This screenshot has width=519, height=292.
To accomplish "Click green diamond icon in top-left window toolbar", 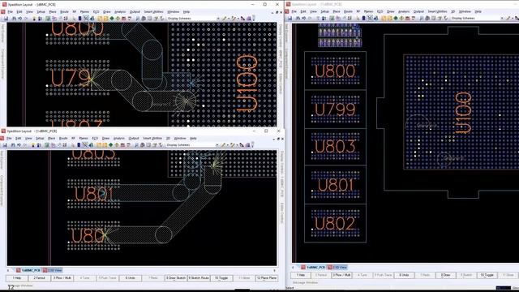I will tap(112, 18).
